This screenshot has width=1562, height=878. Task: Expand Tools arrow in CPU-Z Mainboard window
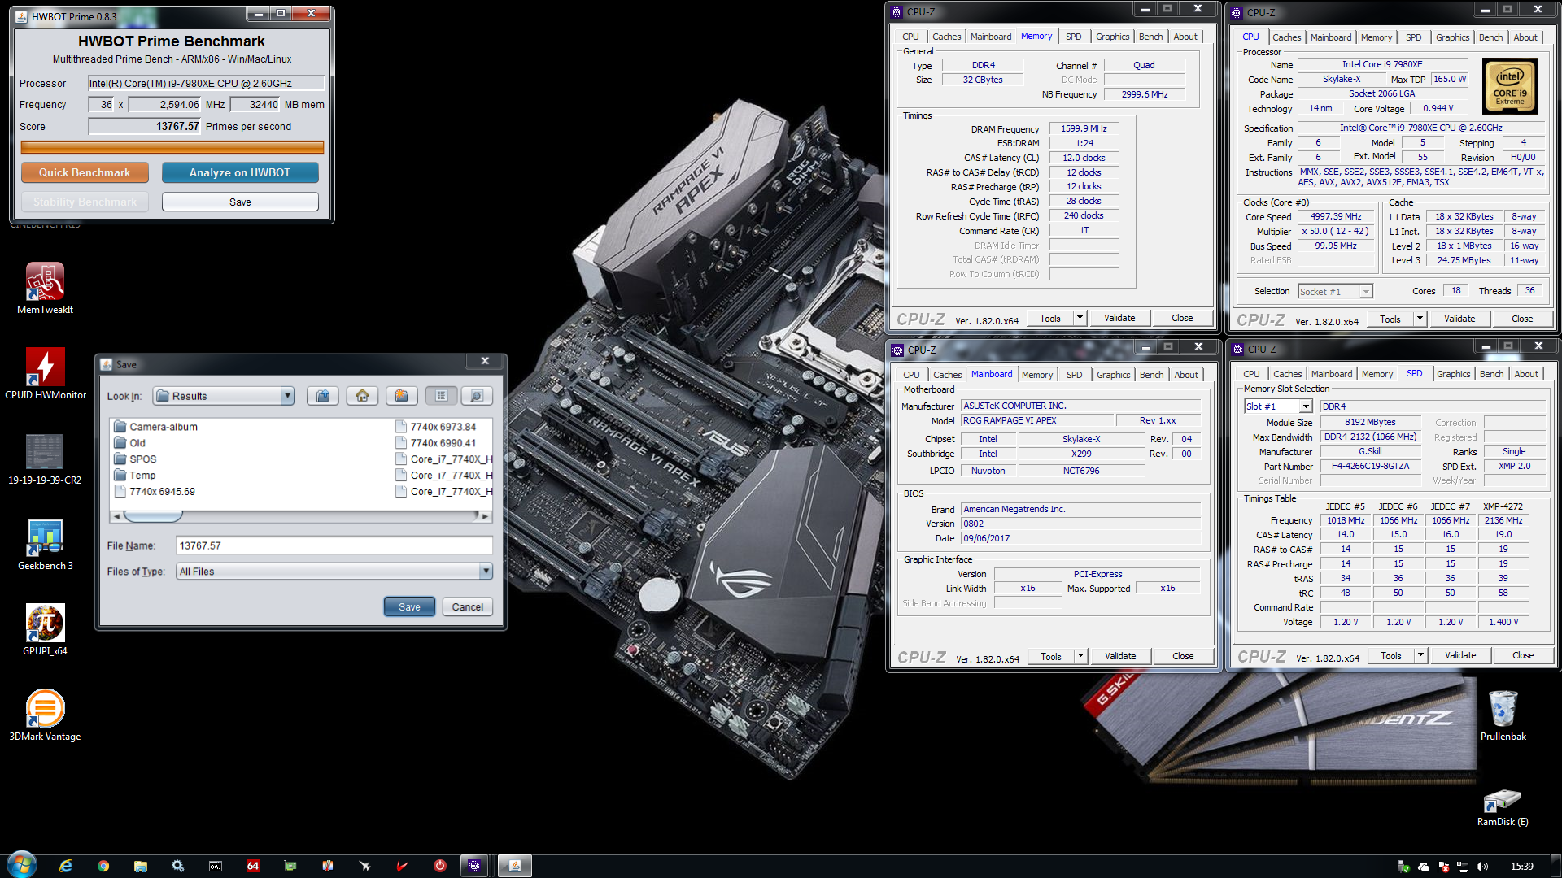click(x=1080, y=656)
